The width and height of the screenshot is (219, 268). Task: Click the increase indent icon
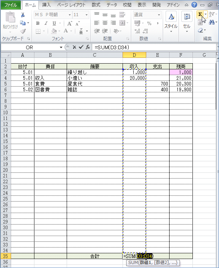pyautogui.click(x=105, y=31)
